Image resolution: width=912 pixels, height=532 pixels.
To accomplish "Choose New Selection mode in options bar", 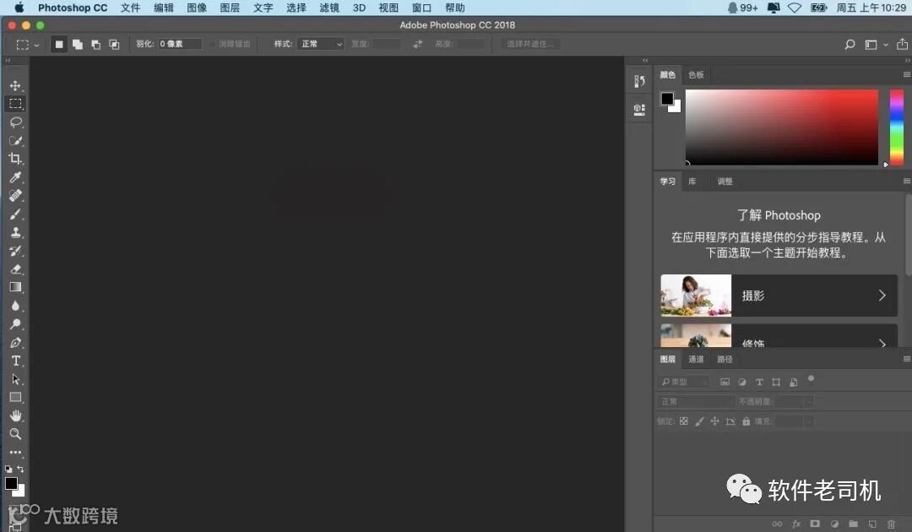I will [59, 44].
